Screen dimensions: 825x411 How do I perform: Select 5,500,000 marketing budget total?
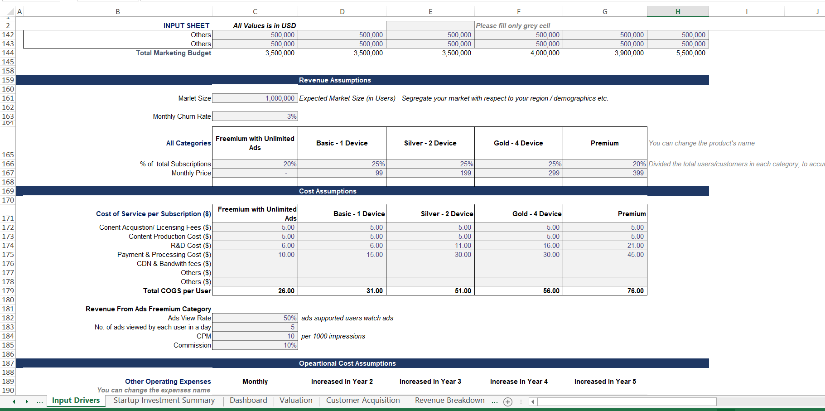pos(678,53)
